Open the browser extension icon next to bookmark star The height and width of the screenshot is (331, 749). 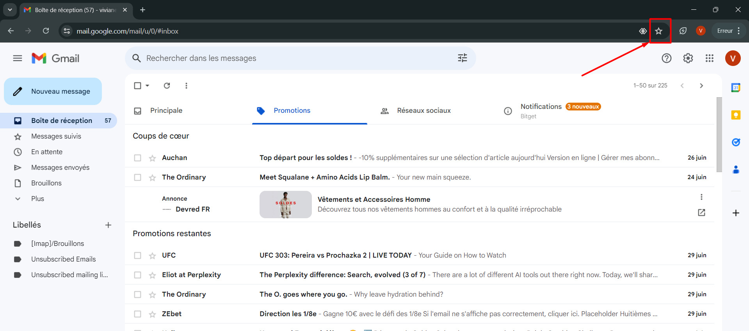coord(643,31)
